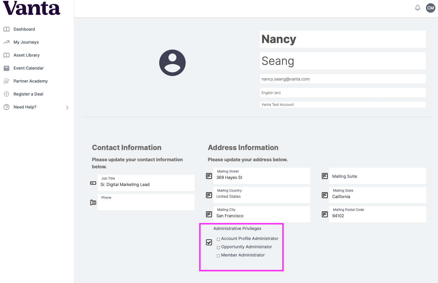Click the Job Title field icon
This screenshot has width=438, height=283.
[x=93, y=183]
